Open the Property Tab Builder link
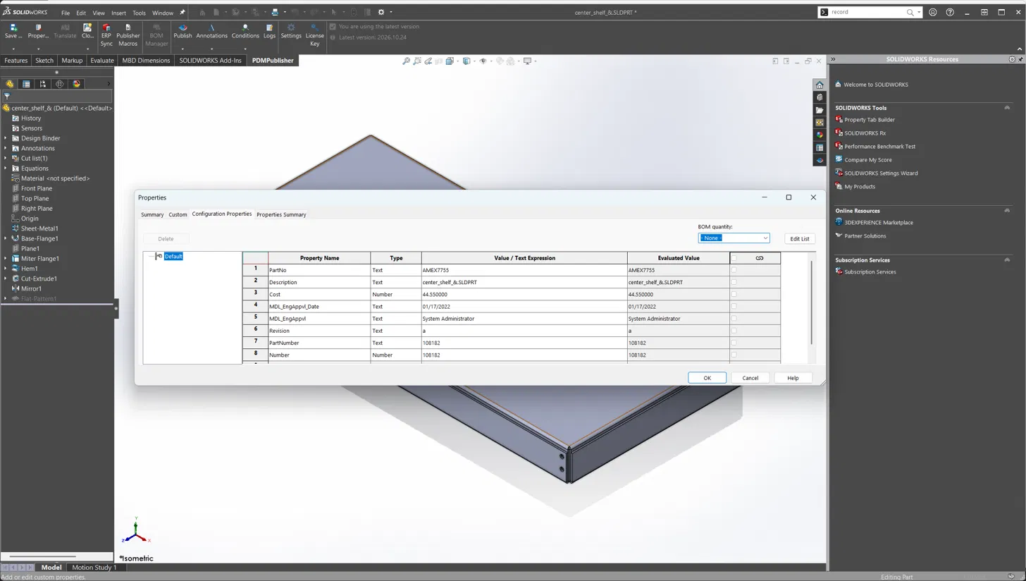 point(870,120)
